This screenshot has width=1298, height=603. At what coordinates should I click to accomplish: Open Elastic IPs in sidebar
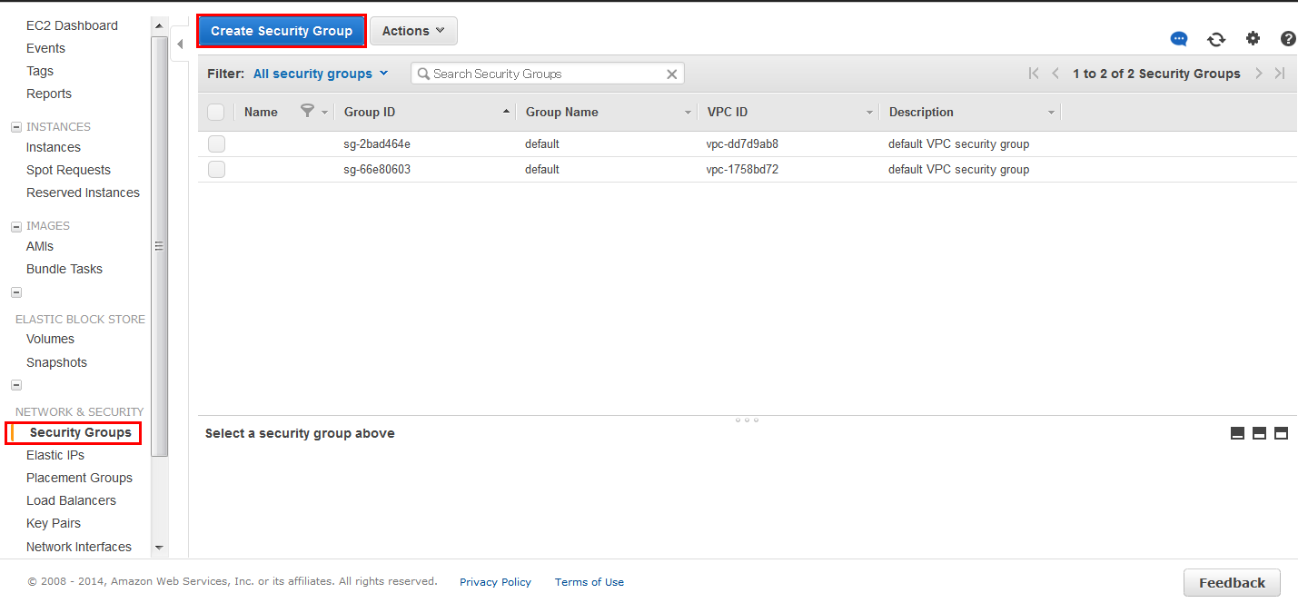coord(55,455)
